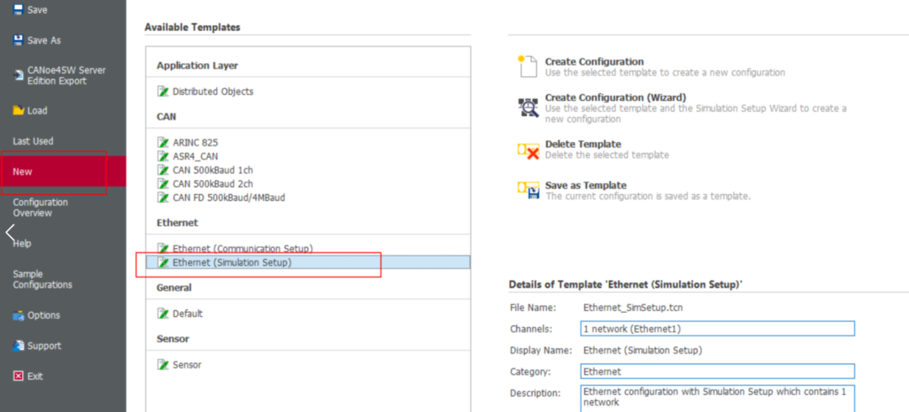Click the Support person icon

coord(19,346)
